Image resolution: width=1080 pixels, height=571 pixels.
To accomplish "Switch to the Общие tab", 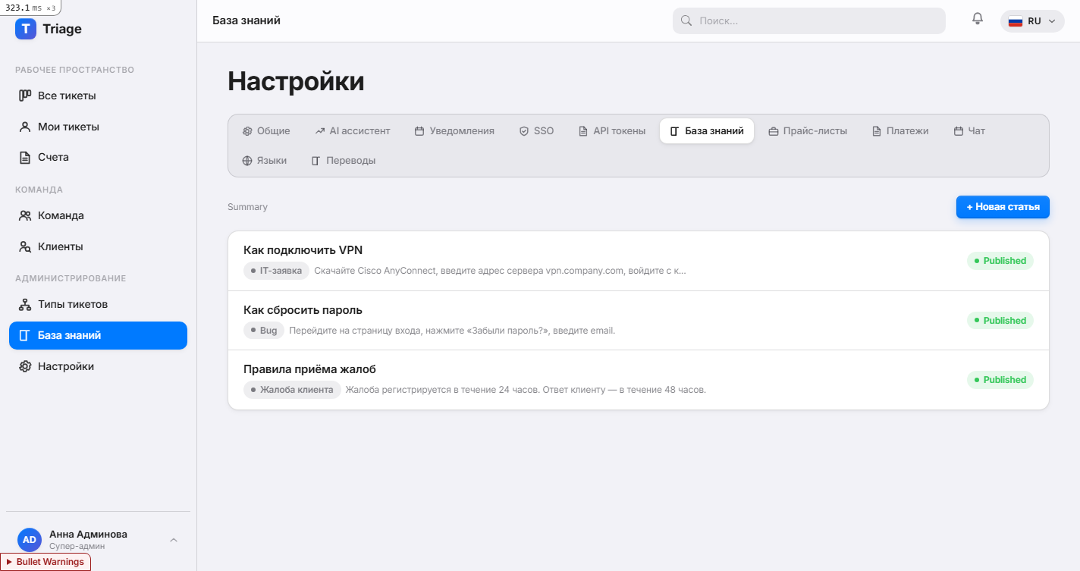I will coord(266,131).
